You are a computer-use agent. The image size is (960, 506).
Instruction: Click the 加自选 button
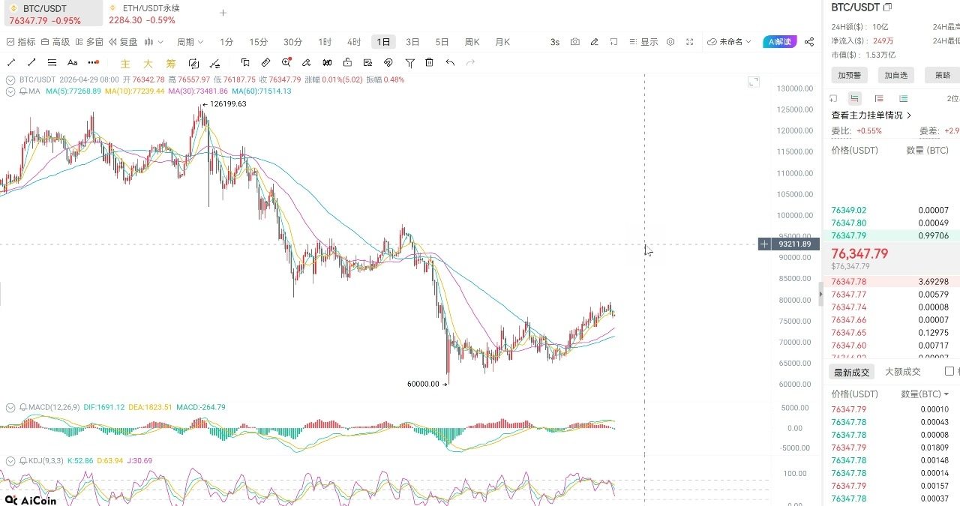(895, 75)
